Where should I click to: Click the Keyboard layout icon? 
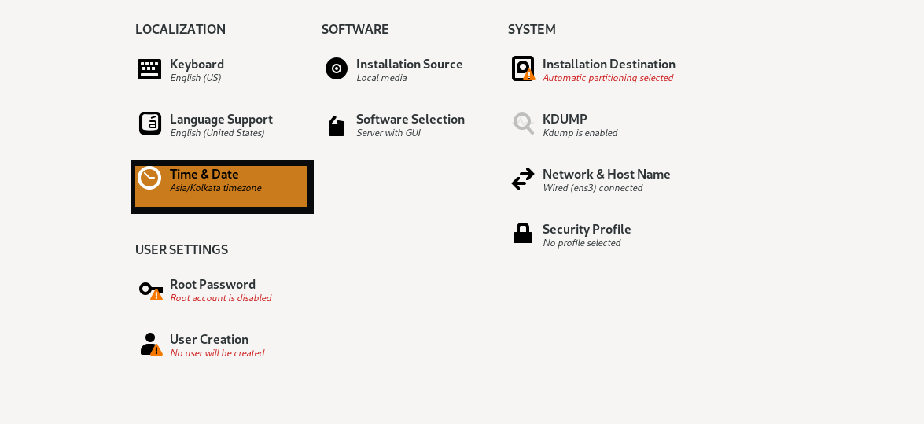pos(149,69)
